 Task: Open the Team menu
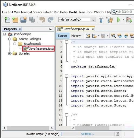82,12
